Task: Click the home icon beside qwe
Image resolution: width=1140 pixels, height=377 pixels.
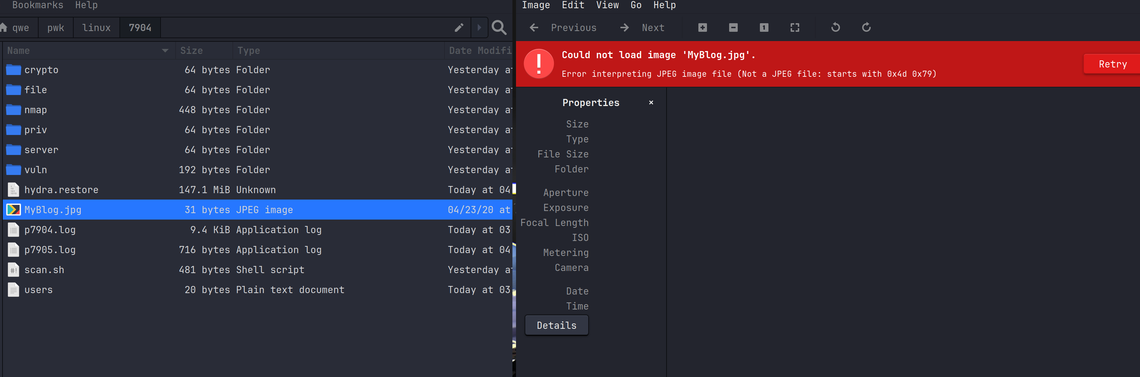Action: [4, 27]
